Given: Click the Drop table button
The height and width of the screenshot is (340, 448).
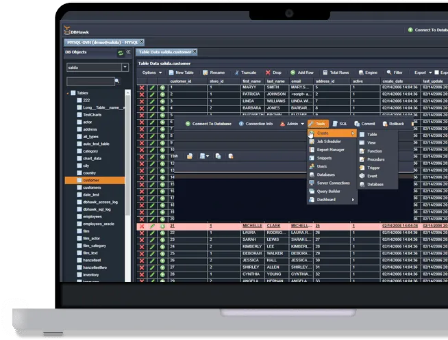Looking at the screenshot, I should coord(273,72).
